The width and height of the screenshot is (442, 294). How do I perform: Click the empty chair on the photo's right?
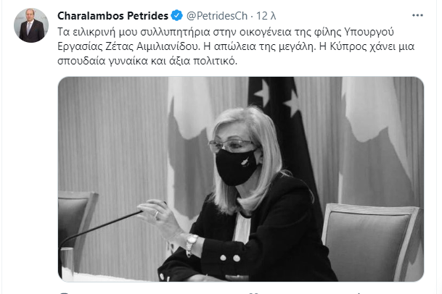coord(372,242)
